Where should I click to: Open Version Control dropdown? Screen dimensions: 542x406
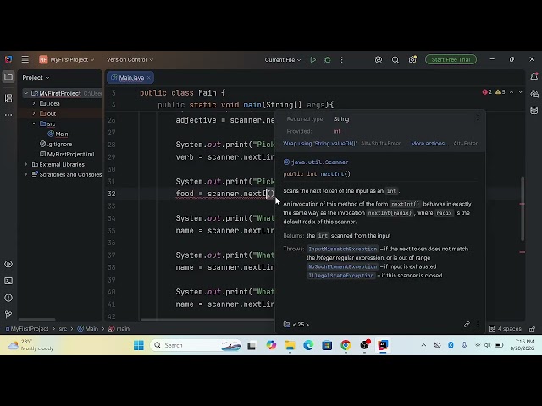pyautogui.click(x=130, y=60)
